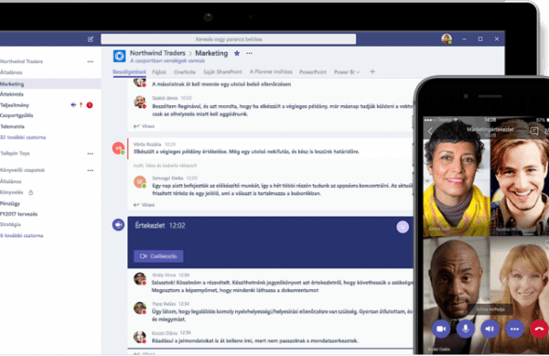The image size is (549, 356).
Task: Select the Tailspin Toys team
Action: (x=15, y=154)
